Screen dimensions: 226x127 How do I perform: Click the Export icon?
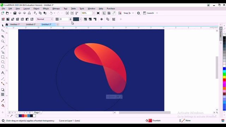[72, 13]
